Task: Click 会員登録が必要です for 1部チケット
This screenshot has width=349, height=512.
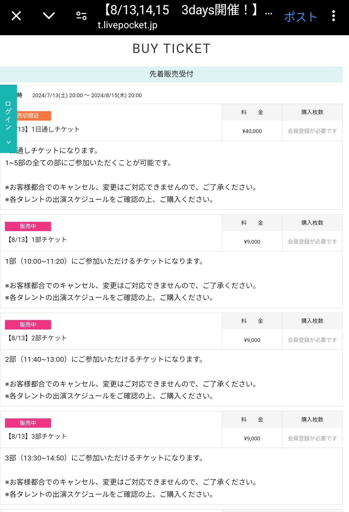Action: (312, 242)
